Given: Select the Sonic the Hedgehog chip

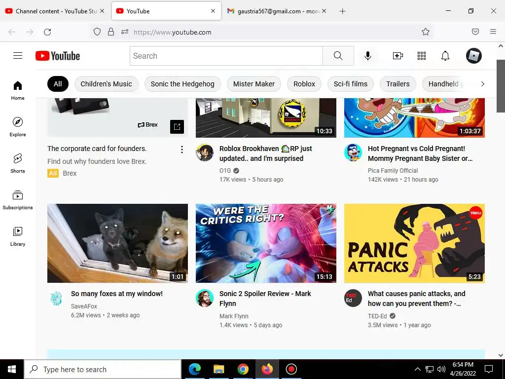Looking at the screenshot, I should pos(182,84).
